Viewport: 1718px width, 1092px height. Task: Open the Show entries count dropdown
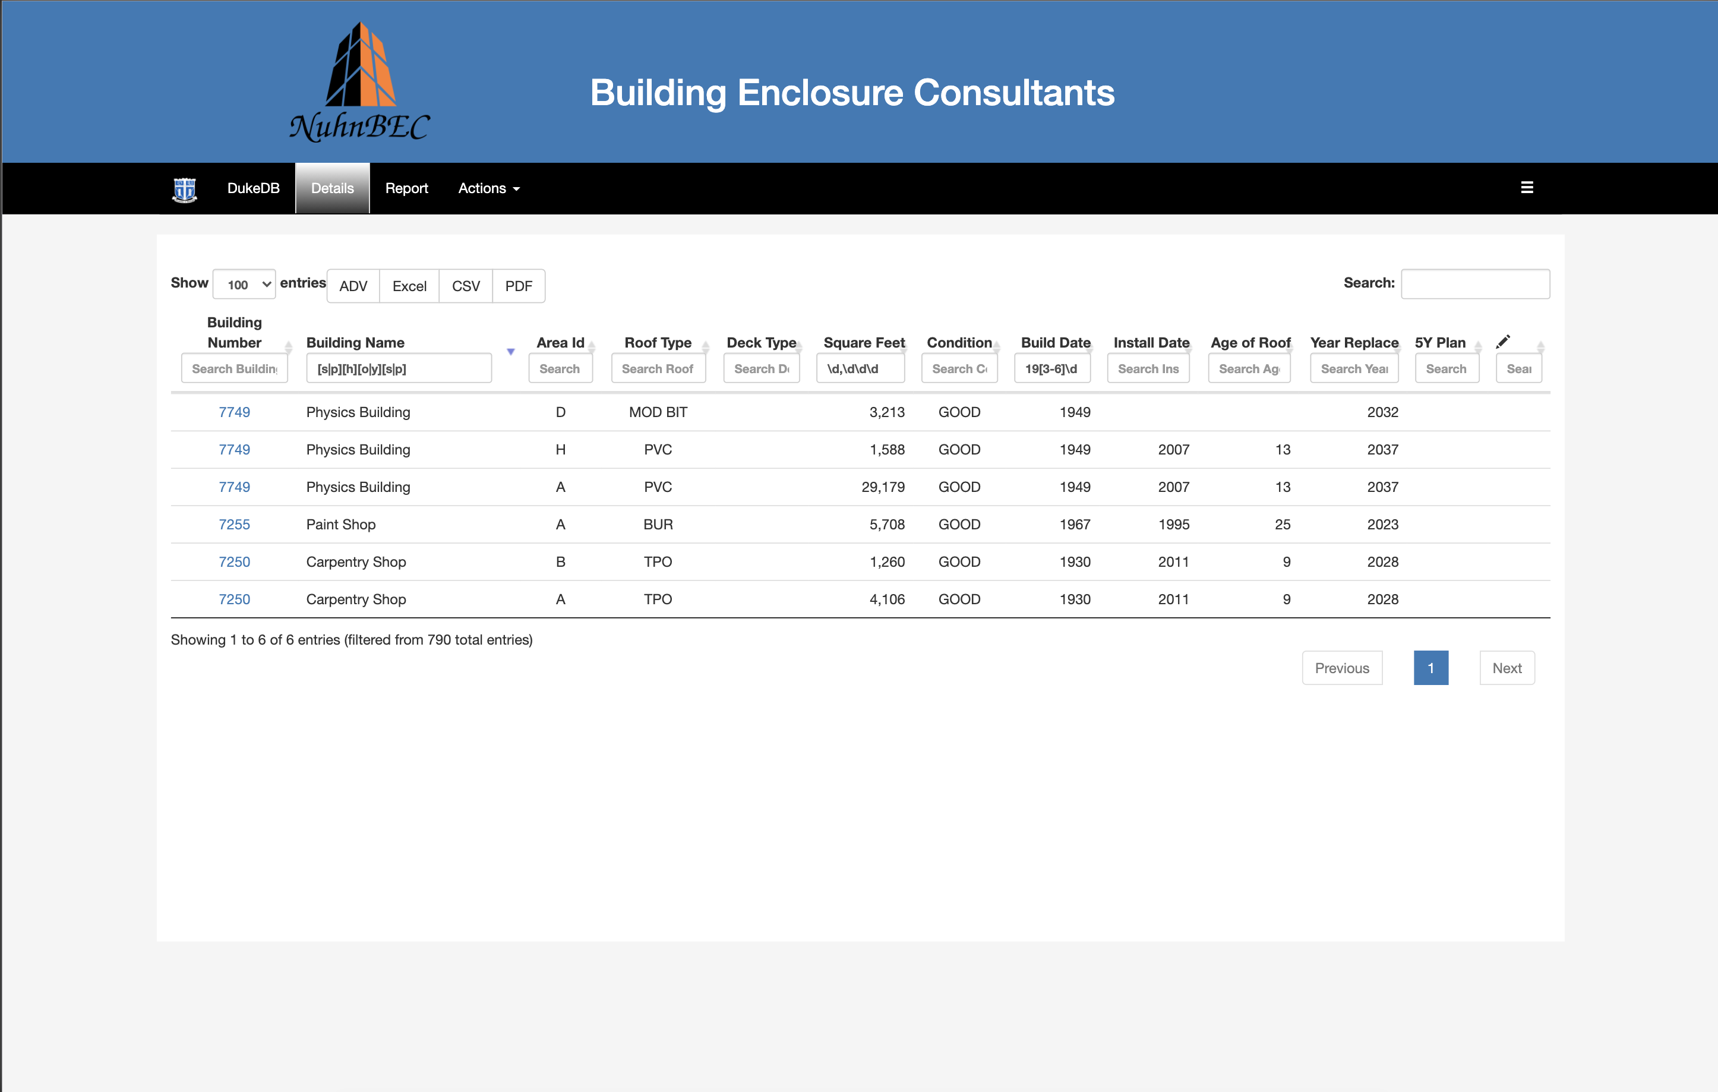244,284
